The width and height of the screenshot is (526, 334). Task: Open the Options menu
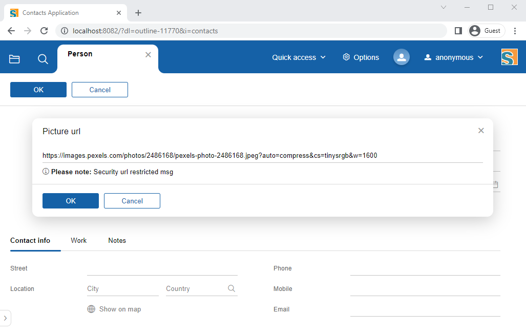coord(361,57)
